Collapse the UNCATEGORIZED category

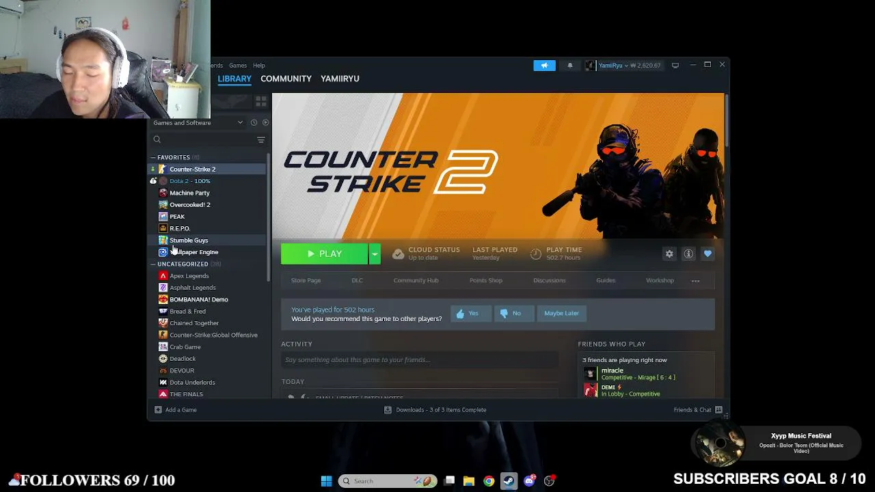tap(153, 264)
